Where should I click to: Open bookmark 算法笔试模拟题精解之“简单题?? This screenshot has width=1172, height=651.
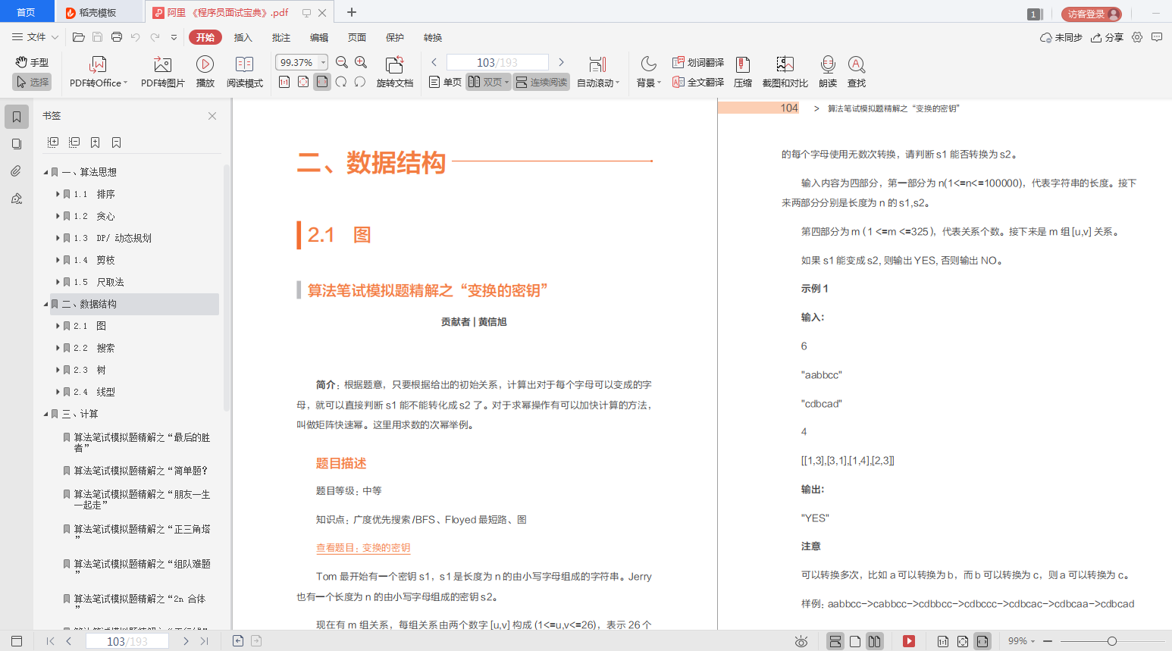click(141, 471)
